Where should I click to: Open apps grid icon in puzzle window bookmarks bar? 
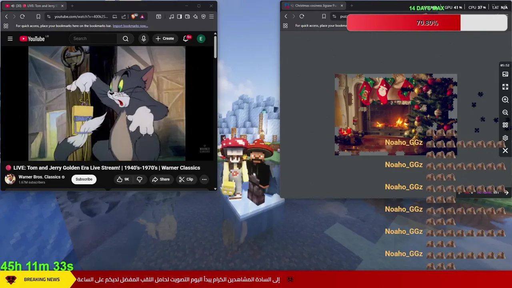coord(285,26)
